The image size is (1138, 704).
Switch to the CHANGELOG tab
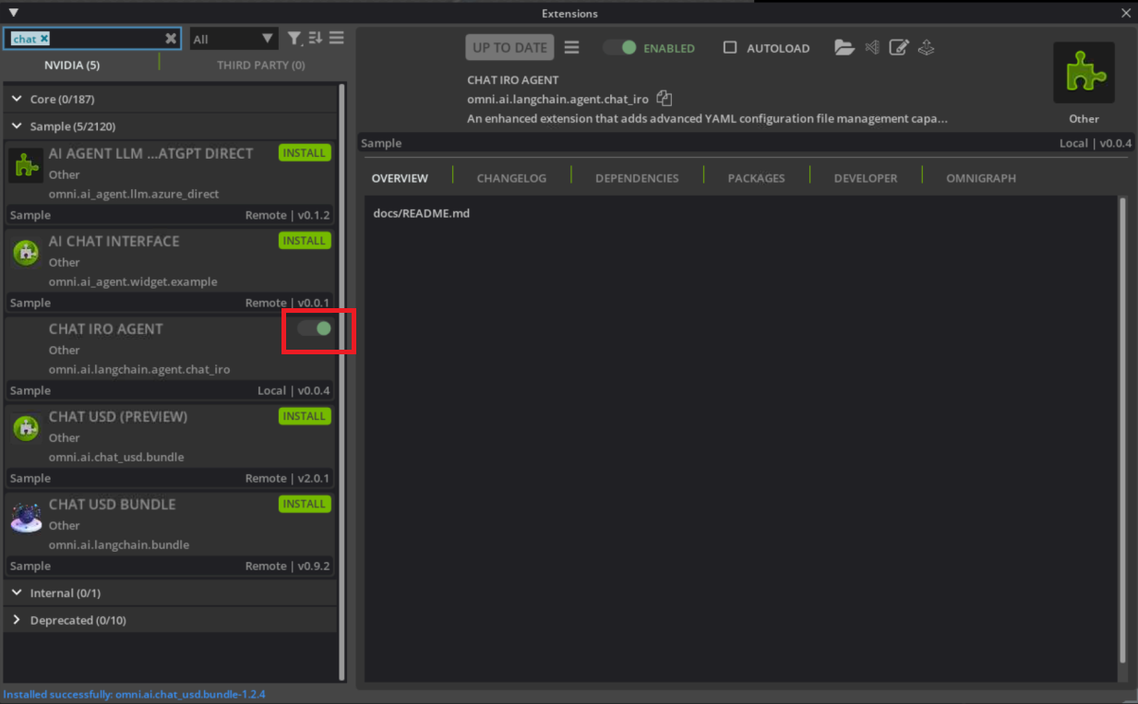click(x=510, y=177)
